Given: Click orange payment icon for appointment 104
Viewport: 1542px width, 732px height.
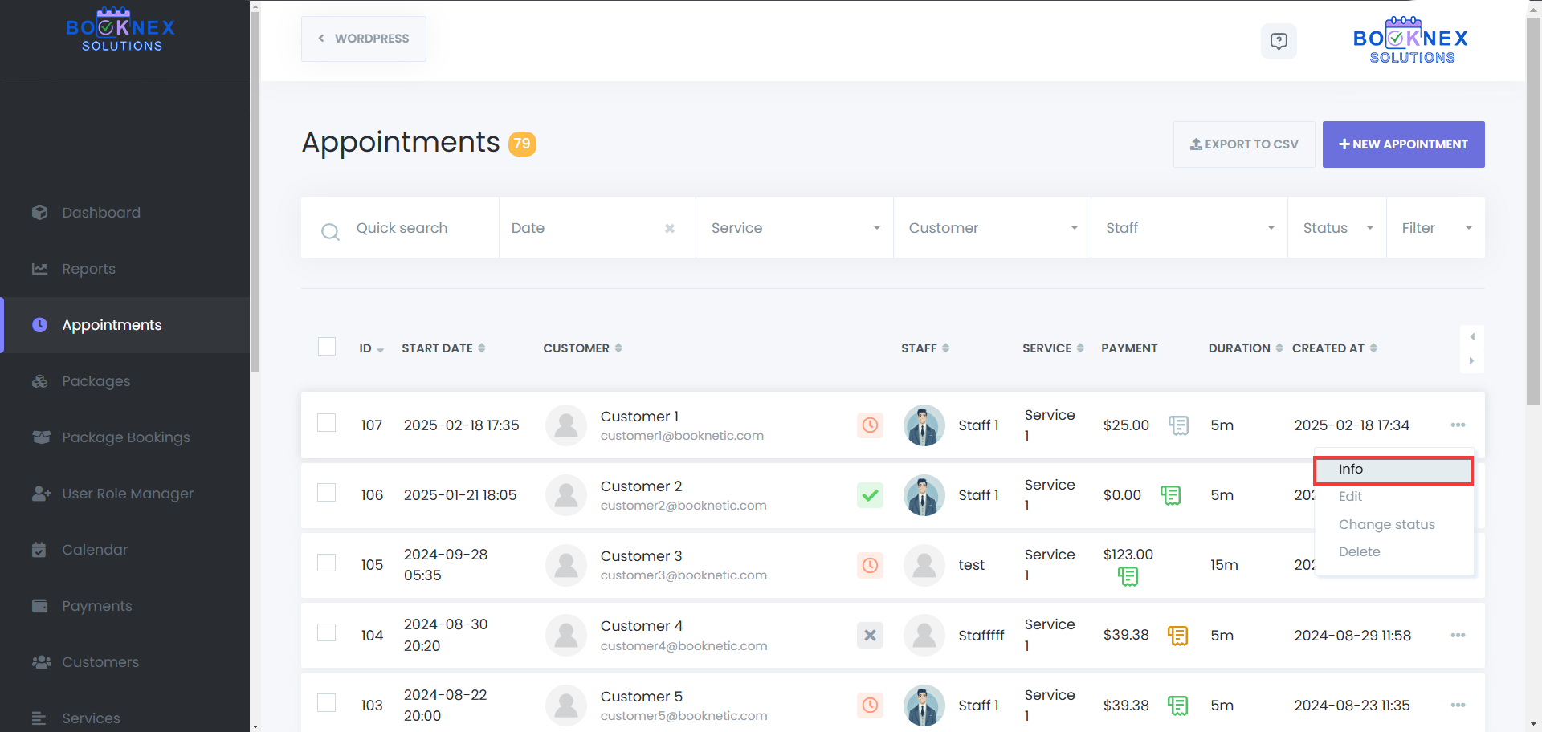Looking at the screenshot, I should tap(1177, 636).
